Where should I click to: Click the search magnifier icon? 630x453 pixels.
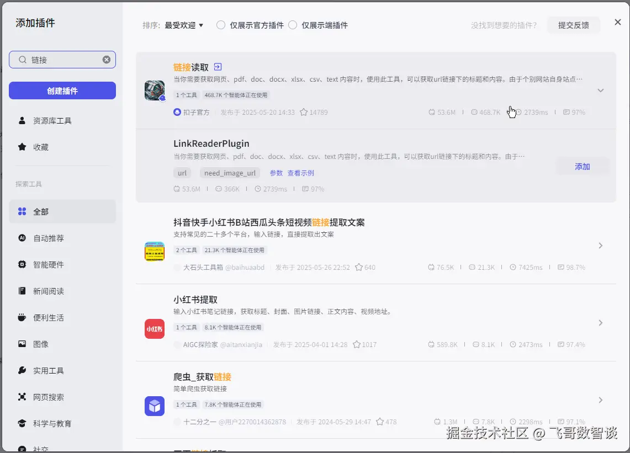coord(23,60)
